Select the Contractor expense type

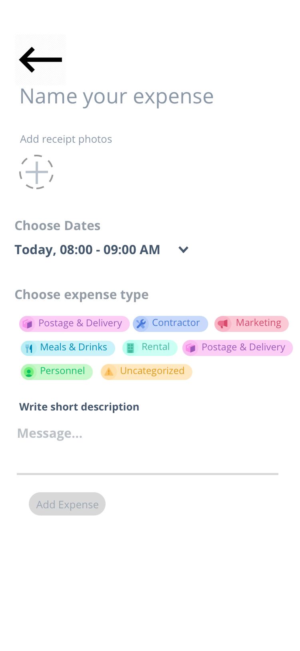[176, 323]
